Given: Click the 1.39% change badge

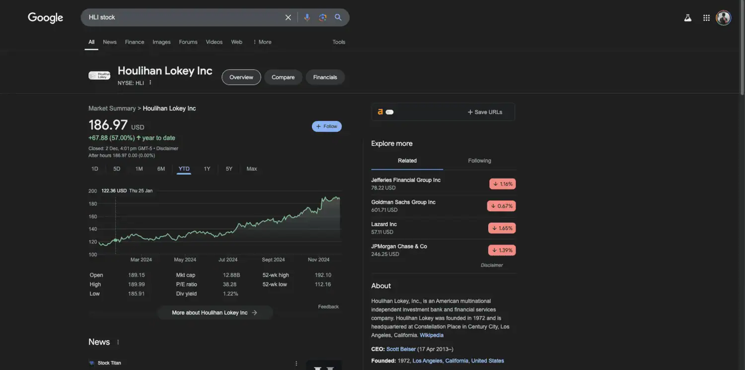Looking at the screenshot, I should coord(502,250).
